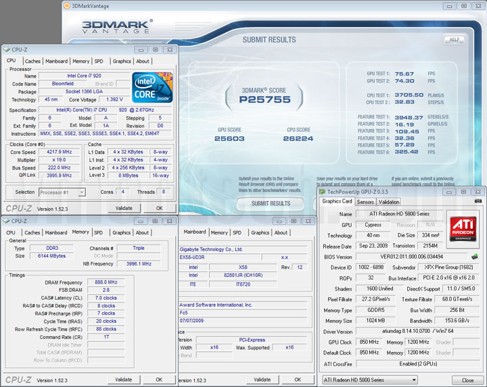Viewport: 487px width, 387px height.
Task: Click the 3DMark Vantage title bar icon
Action: [66, 5]
